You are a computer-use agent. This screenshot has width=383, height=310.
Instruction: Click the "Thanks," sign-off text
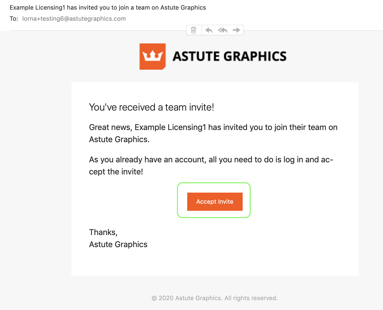tap(103, 232)
